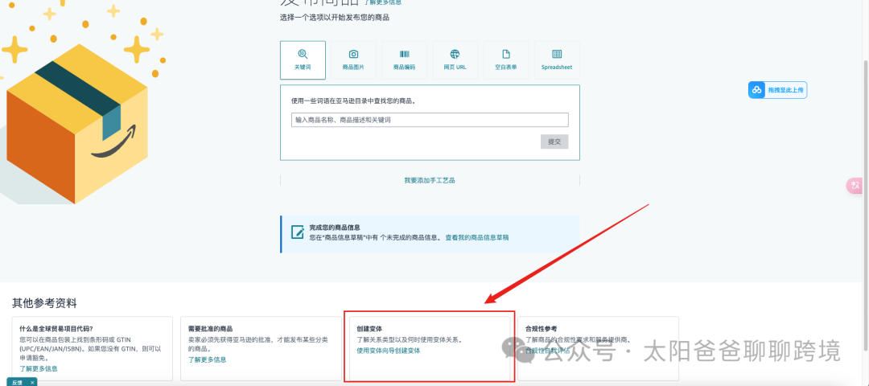Select the 商品图片 product image tab

[x=353, y=60]
